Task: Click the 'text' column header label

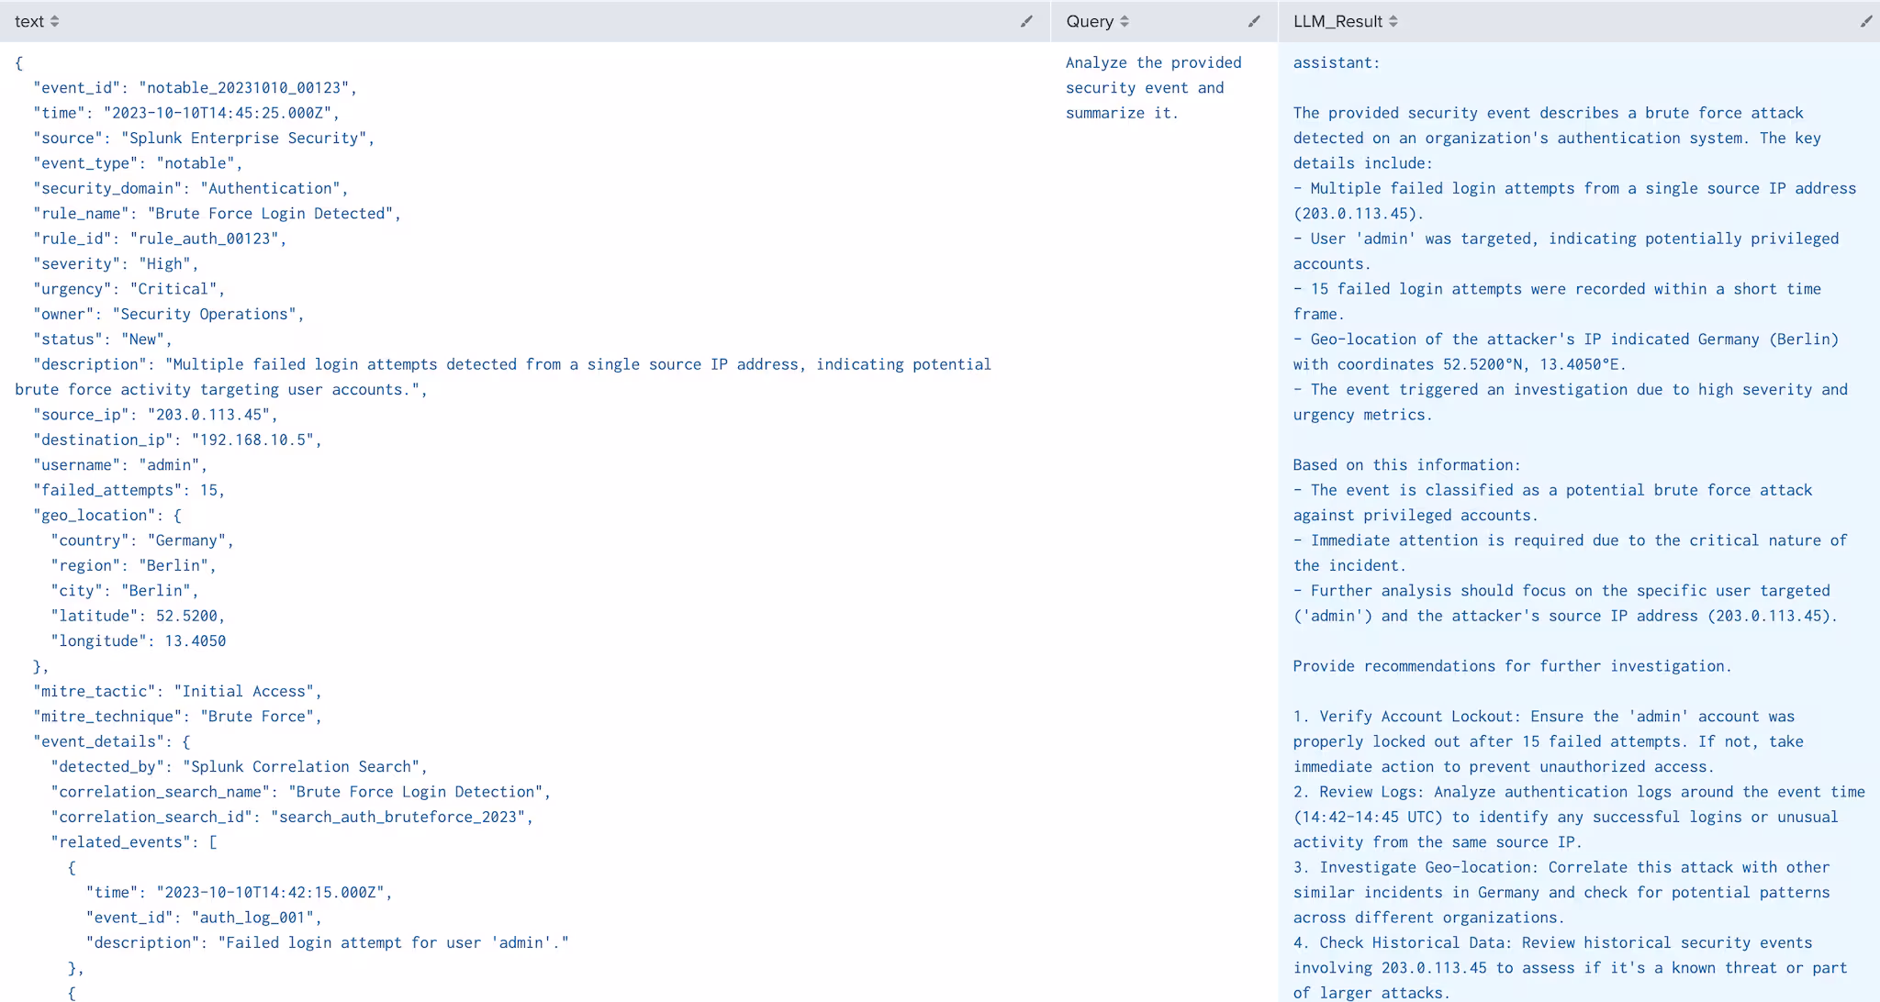Action: tap(28, 21)
